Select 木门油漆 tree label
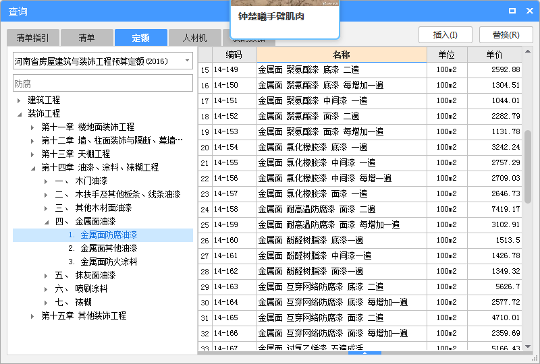540x364 pixels. click(91, 181)
